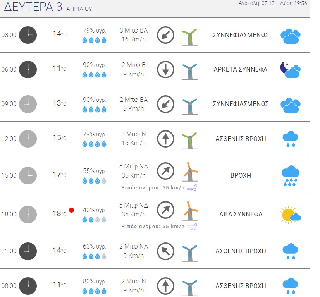Click the downward wind arrow at 06:00

coord(165,70)
